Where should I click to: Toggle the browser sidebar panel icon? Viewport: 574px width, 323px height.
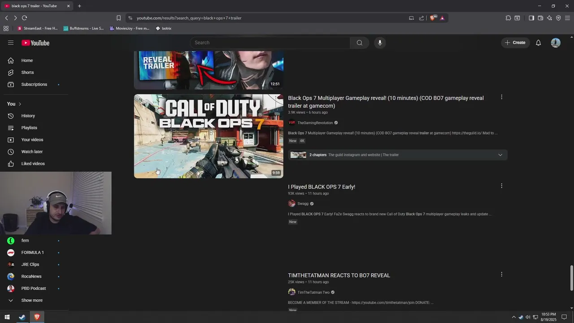531,18
